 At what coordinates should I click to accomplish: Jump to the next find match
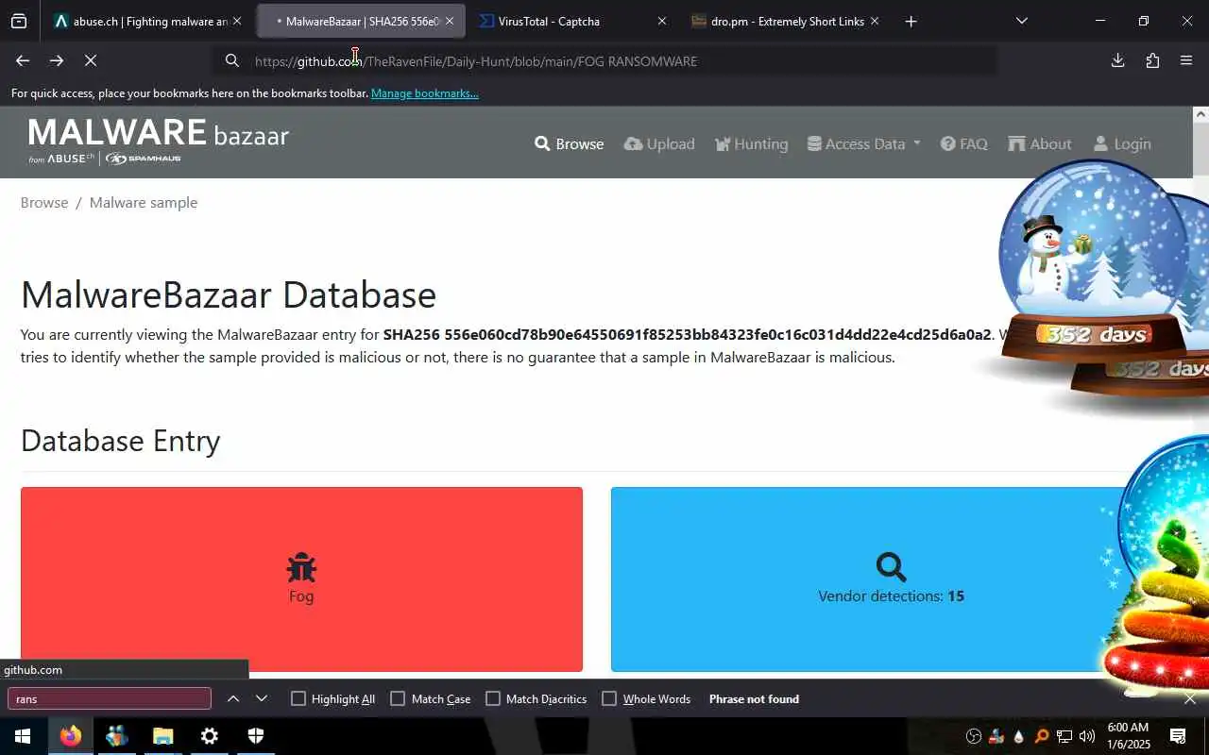click(262, 698)
